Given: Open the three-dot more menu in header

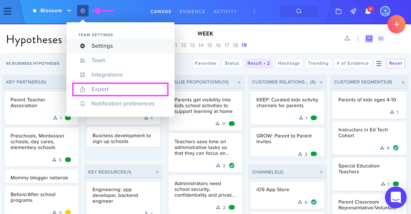Looking at the screenshot, I should point(254,11).
